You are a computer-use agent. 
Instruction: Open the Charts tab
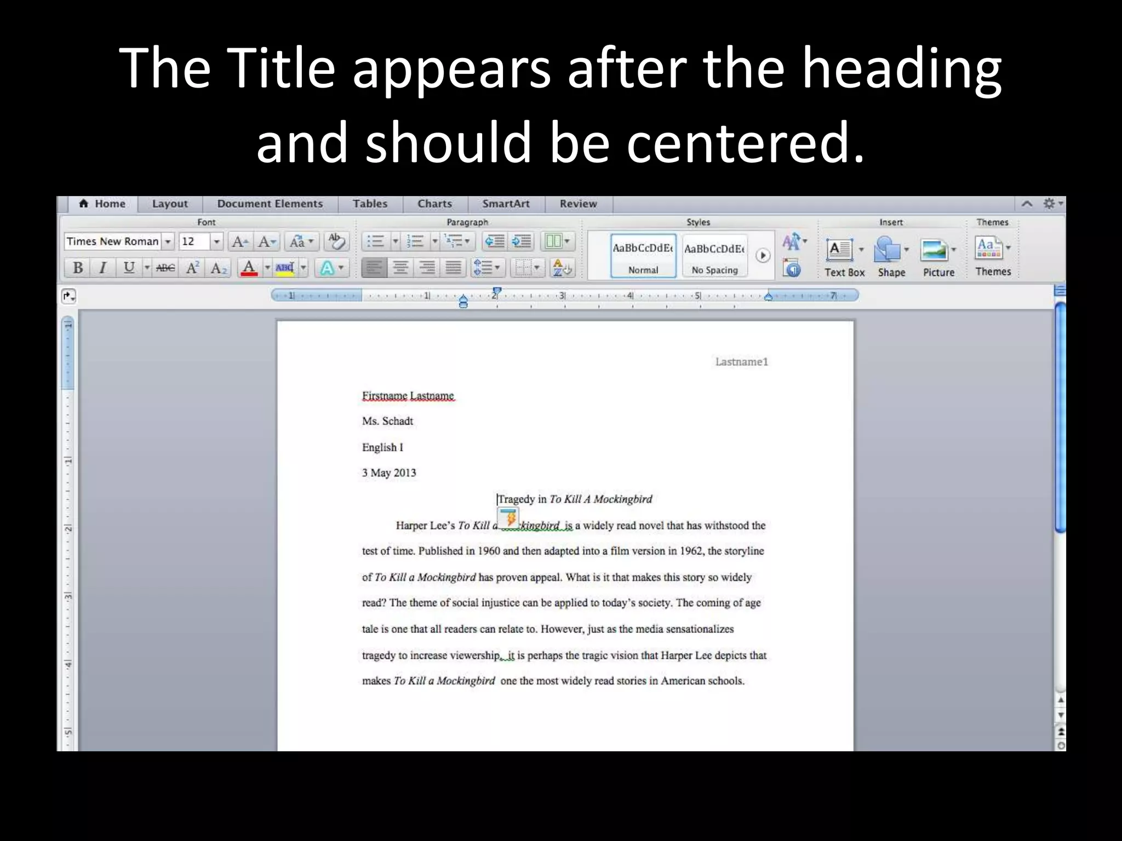click(435, 204)
